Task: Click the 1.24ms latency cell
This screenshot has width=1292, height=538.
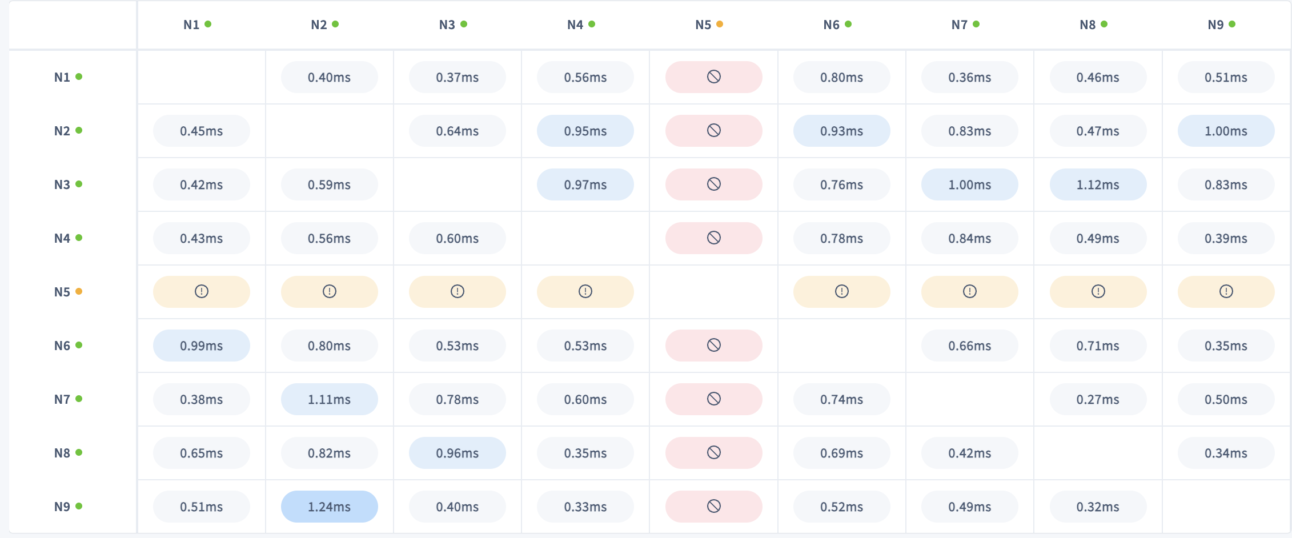Action: [x=329, y=507]
